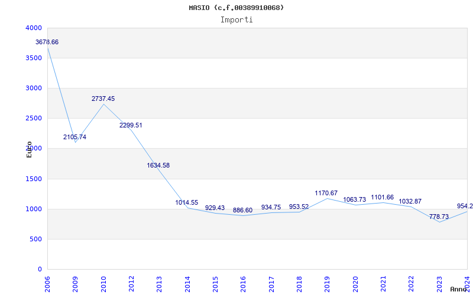Screen dimensions: 473x295
Task: Select the Euro y-axis title
Action: click(x=29, y=149)
